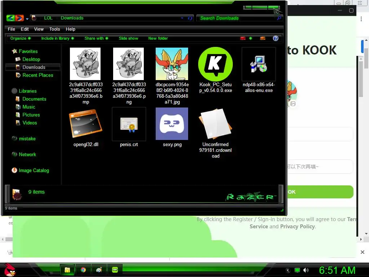
Task: Select Network in navigation pane
Action: pos(27,154)
